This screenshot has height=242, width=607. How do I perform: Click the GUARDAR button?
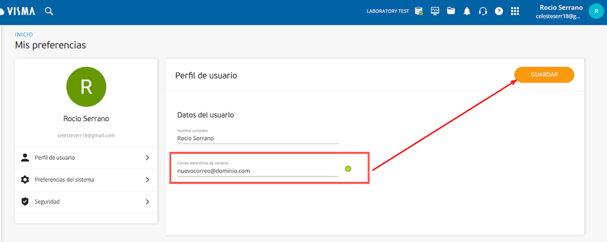[x=544, y=75]
